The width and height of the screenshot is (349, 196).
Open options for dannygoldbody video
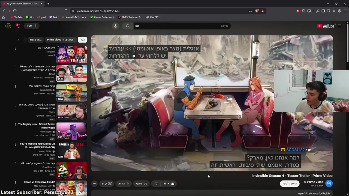coord(15,87)
